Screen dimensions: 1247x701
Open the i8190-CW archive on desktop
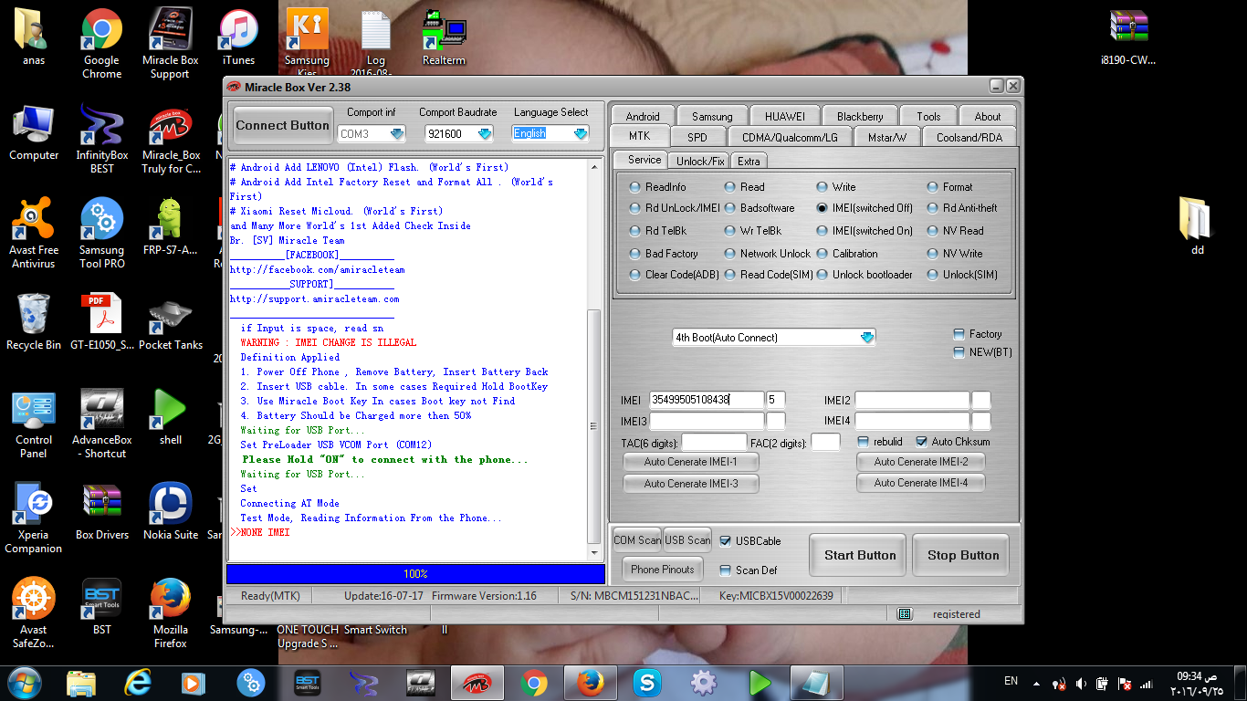pyautogui.click(x=1128, y=37)
